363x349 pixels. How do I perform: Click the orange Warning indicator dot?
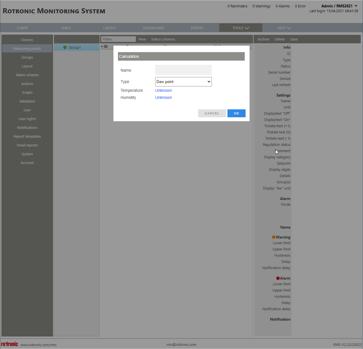coord(274,237)
